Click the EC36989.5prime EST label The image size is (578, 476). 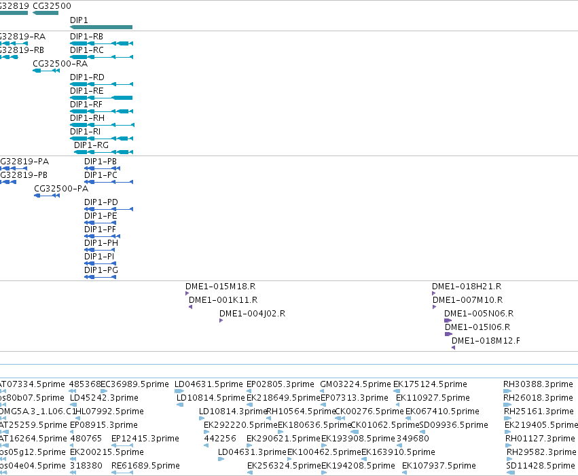point(135,384)
